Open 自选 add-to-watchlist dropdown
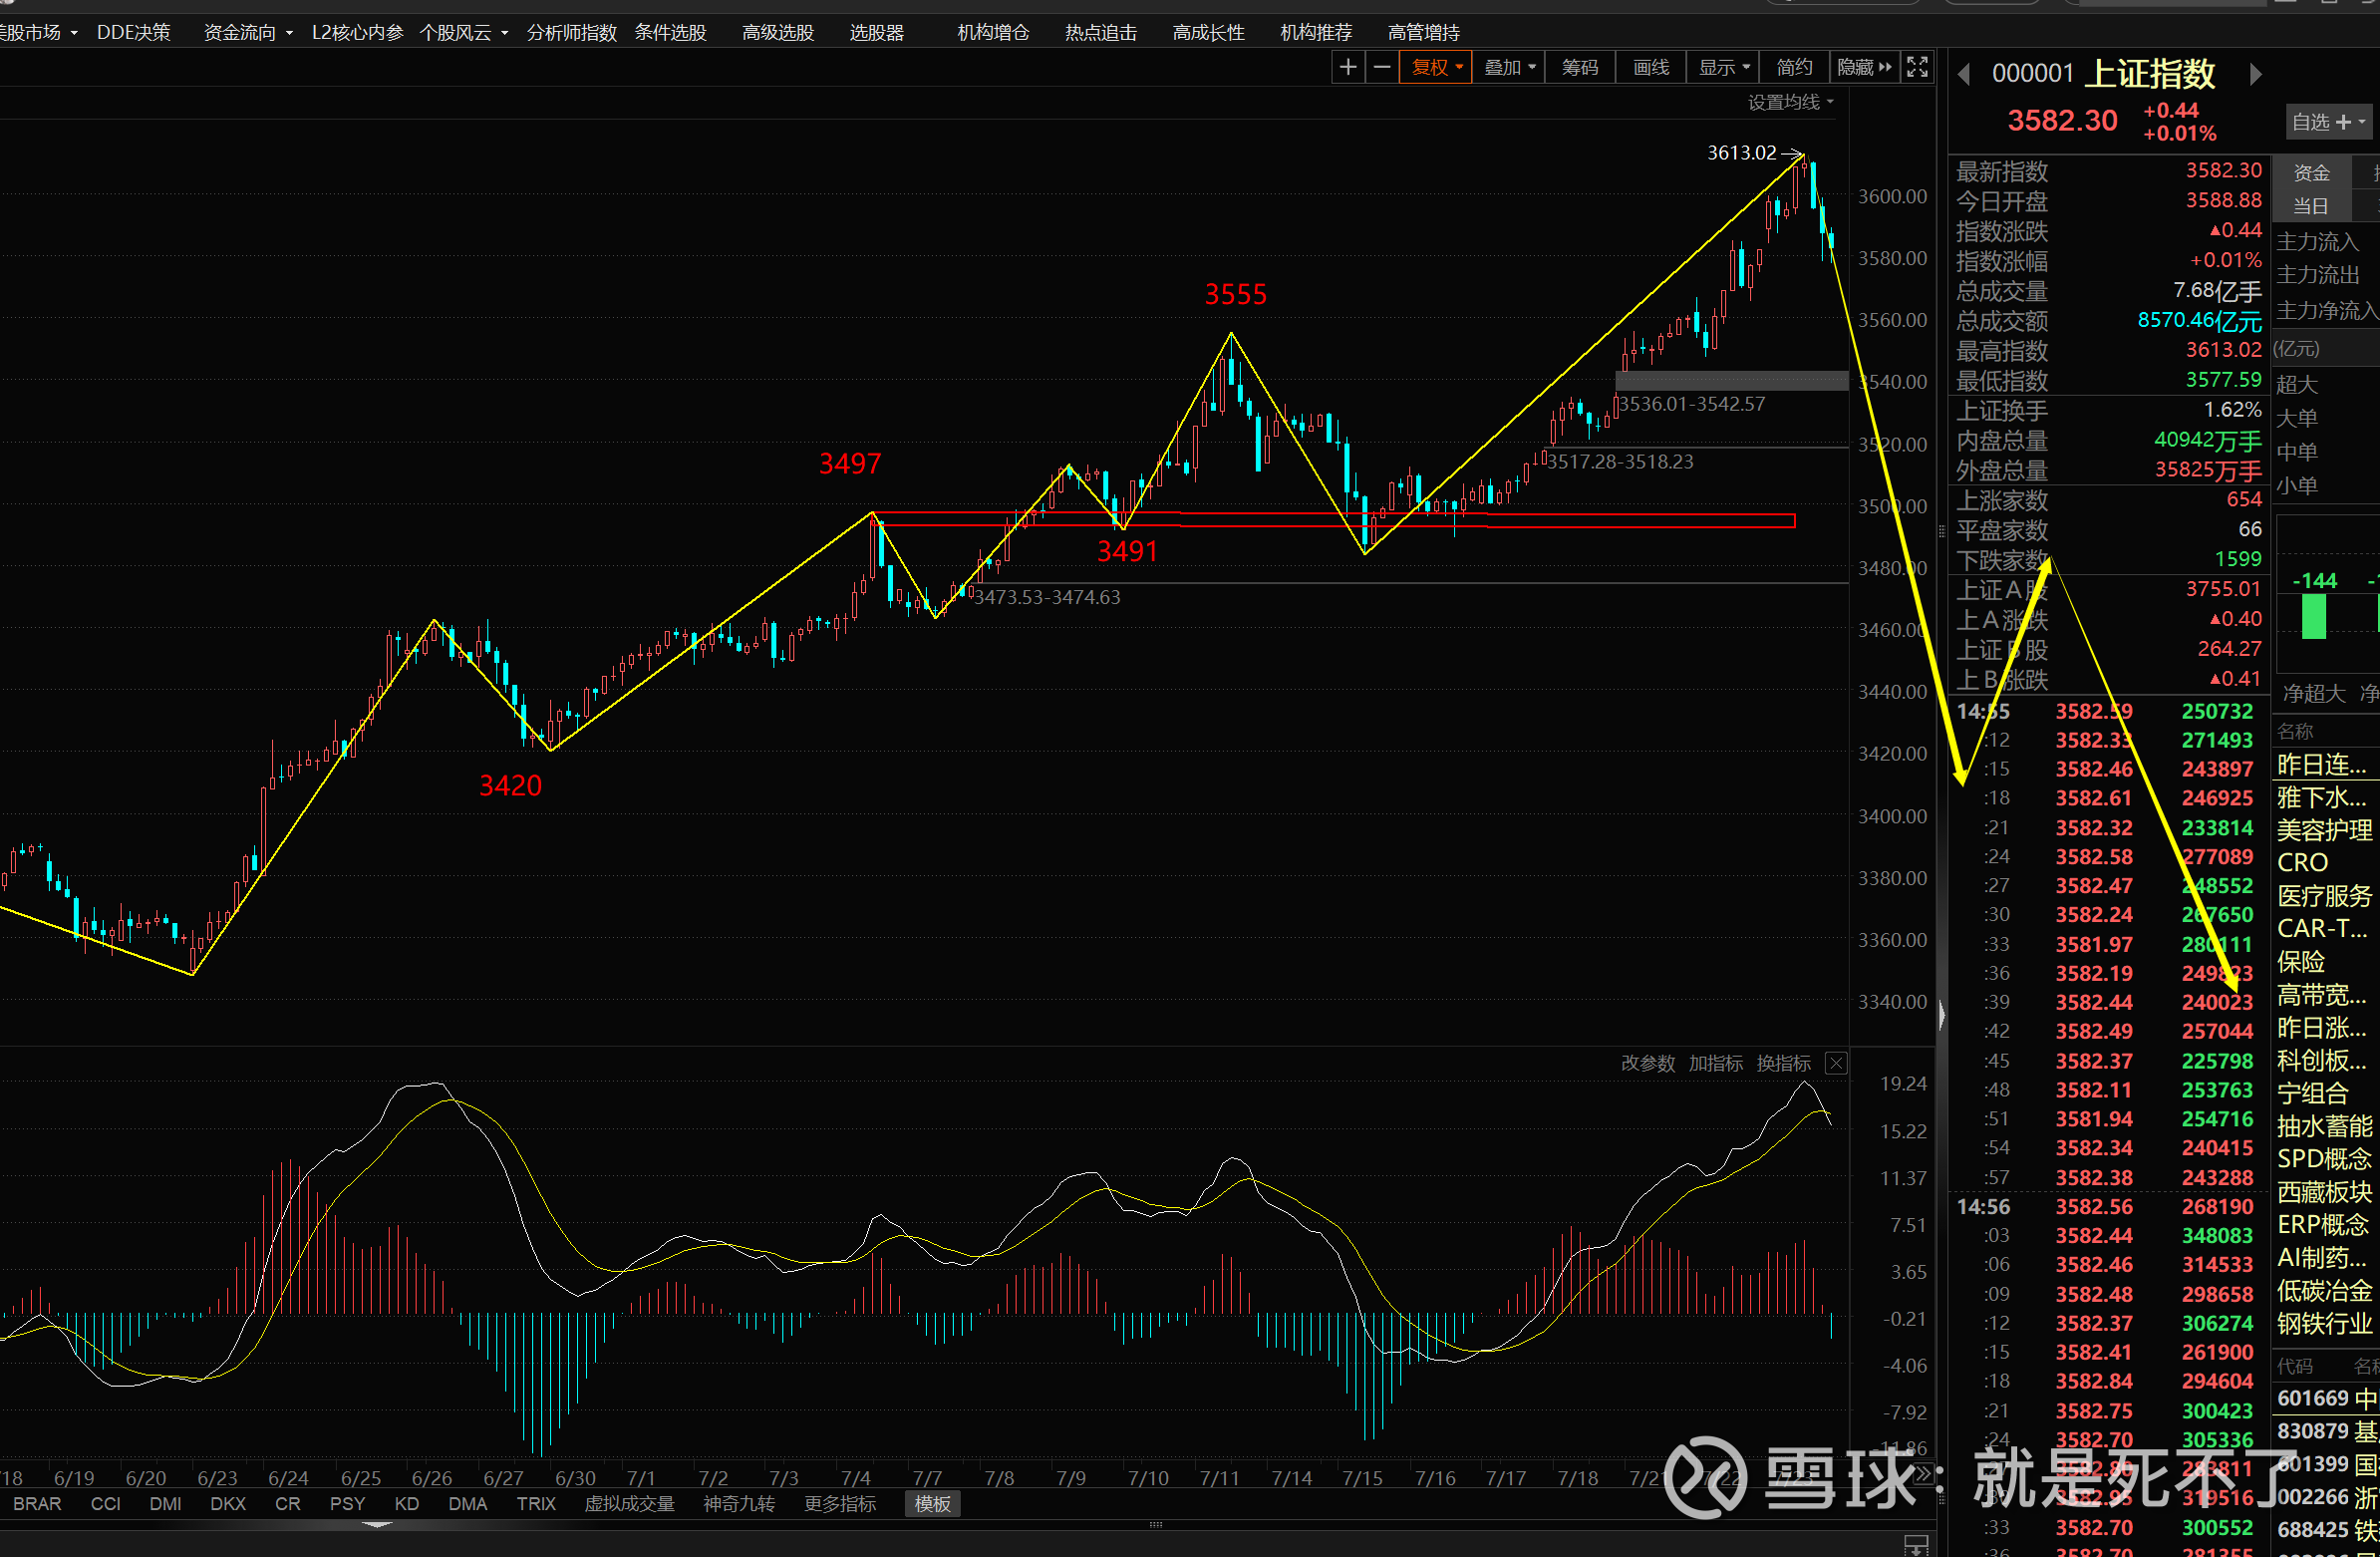 pyautogui.click(x=2329, y=122)
